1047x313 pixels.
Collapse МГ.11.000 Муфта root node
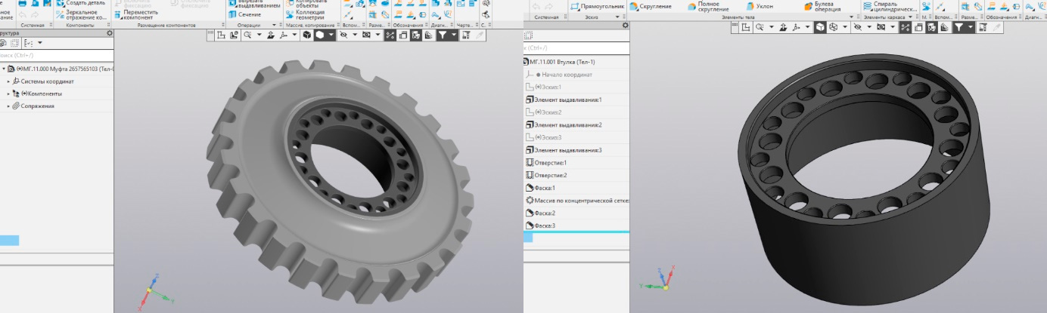pos(3,69)
